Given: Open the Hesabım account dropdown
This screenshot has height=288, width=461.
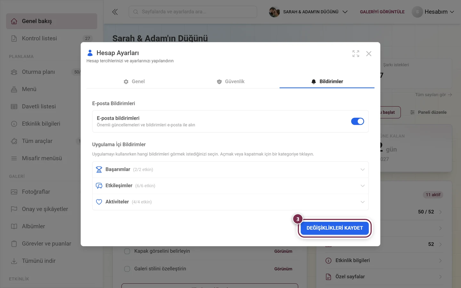Looking at the screenshot, I should pyautogui.click(x=433, y=12).
